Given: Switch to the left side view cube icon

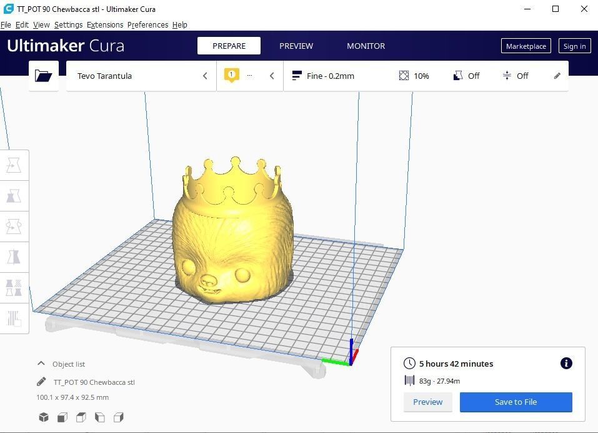Looking at the screenshot, I should point(99,417).
